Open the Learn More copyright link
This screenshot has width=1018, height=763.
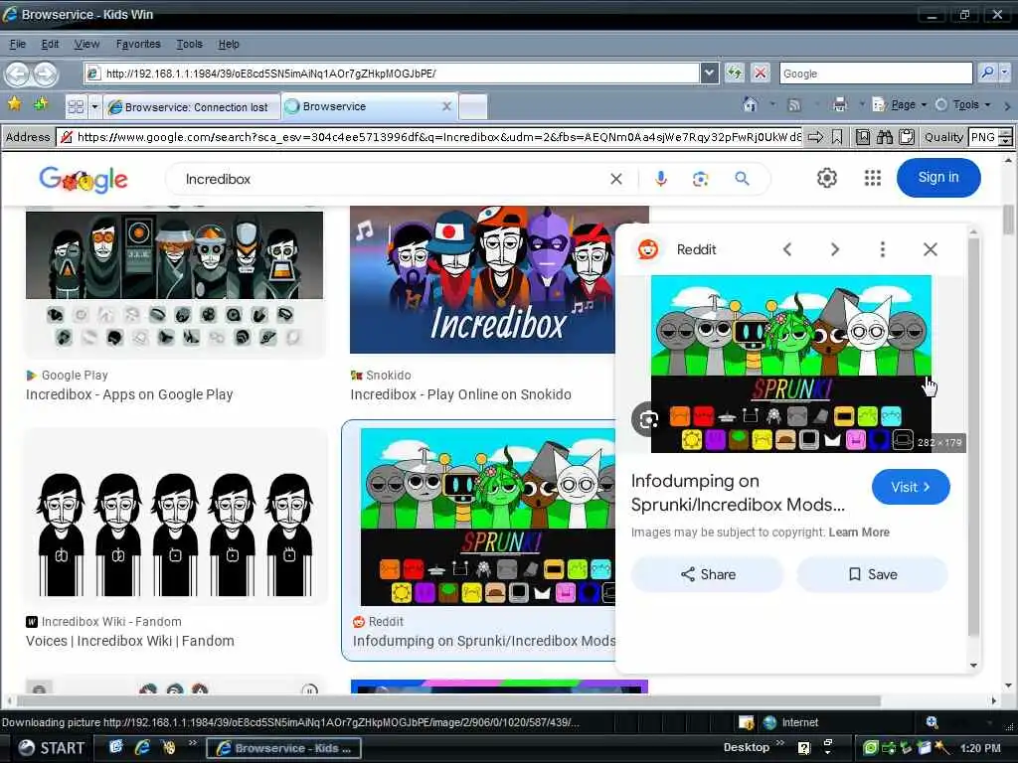coord(859,533)
